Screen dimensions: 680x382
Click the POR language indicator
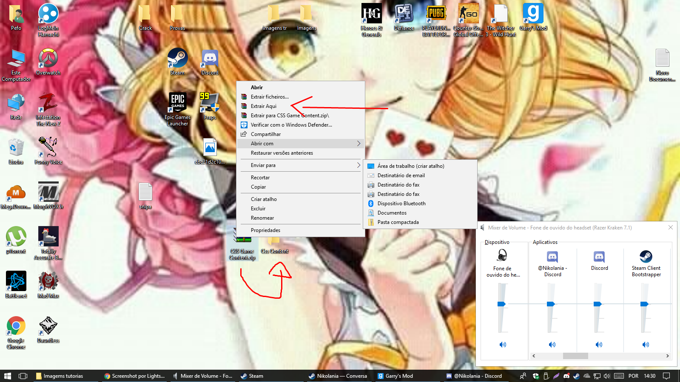tap(634, 376)
